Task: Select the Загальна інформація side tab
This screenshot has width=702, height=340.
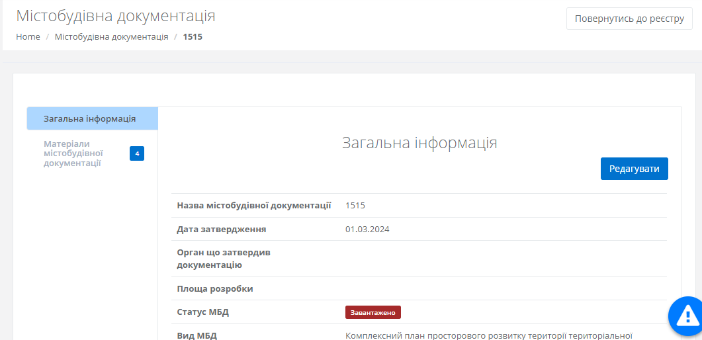Action: tap(90, 119)
